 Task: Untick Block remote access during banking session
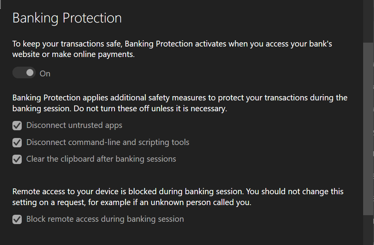point(17,219)
